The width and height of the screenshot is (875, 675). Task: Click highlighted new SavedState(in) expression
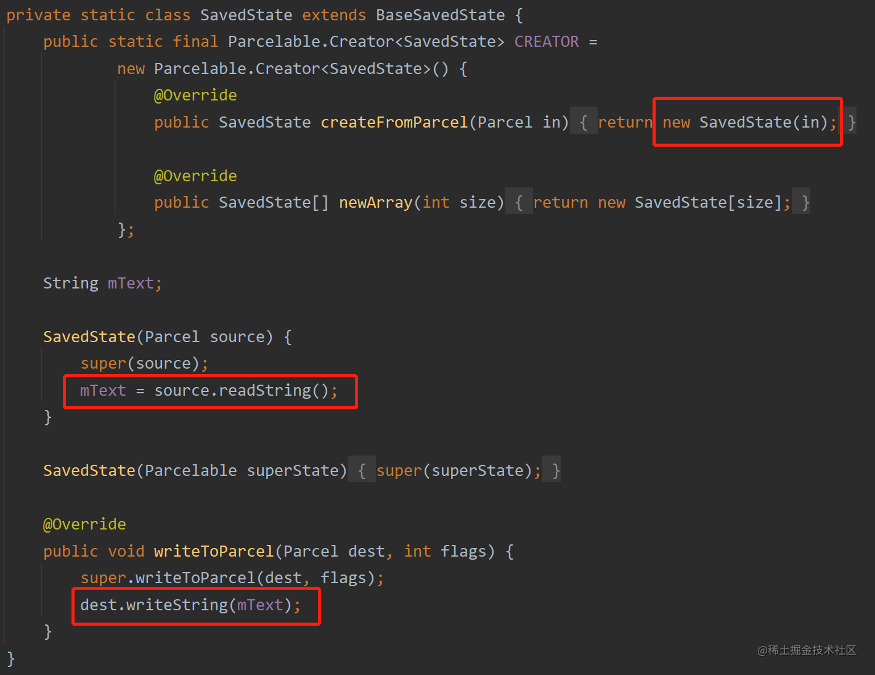[x=749, y=123]
